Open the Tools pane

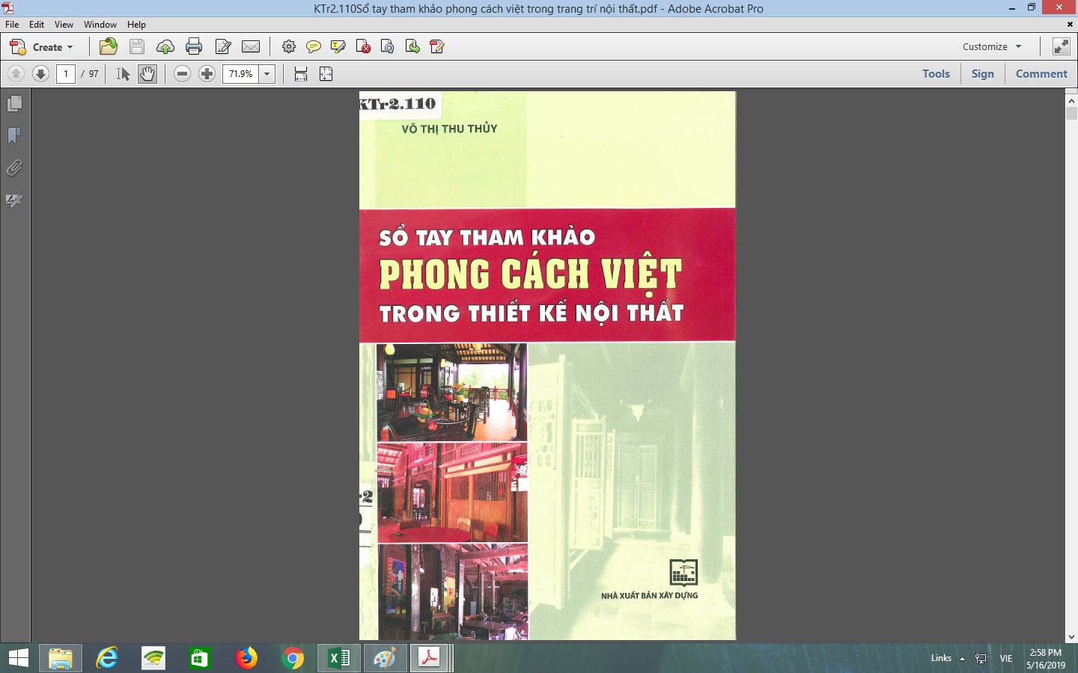[x=936, y=73]
